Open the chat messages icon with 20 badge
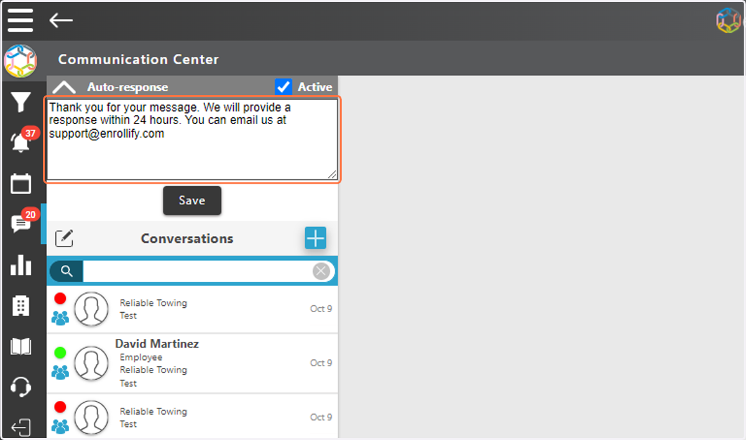Viewport: 746px width, 440px height. click(22, 222)
